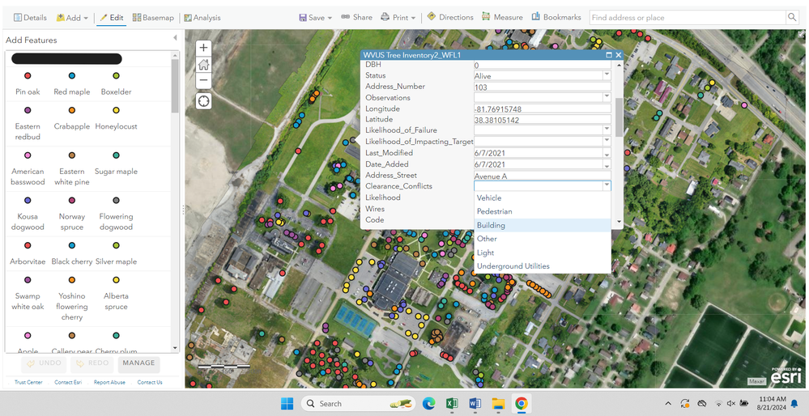The width and height of the screenshot is (809, 416).
Task: Click the Edit toolbar button
Action: [x=112, y=18]
